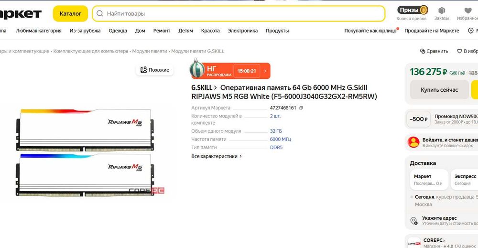Open the Продукты category
The width and height of the screenshot is (478, 248).
point(277,31)
